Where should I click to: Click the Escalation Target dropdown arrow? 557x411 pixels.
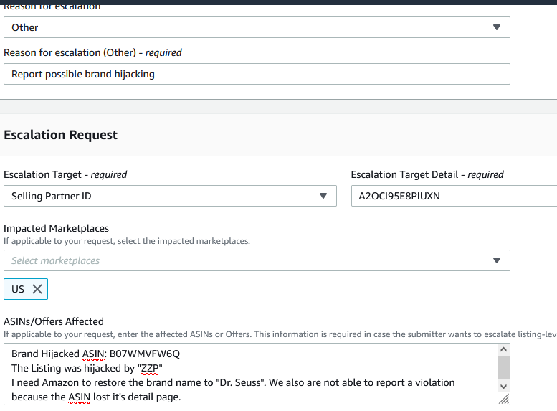coord(323,196)
